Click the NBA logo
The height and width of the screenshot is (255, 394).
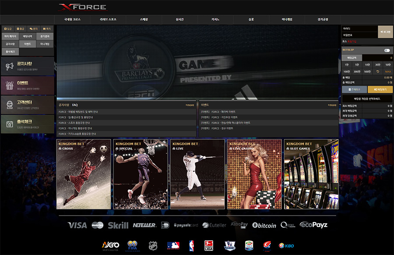point(191,246)
